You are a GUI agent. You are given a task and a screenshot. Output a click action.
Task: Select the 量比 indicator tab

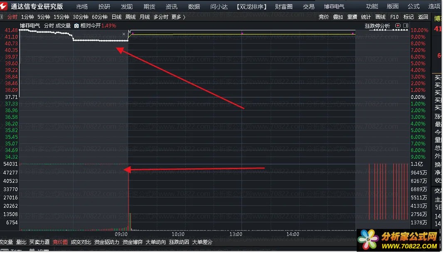point(21,242)
